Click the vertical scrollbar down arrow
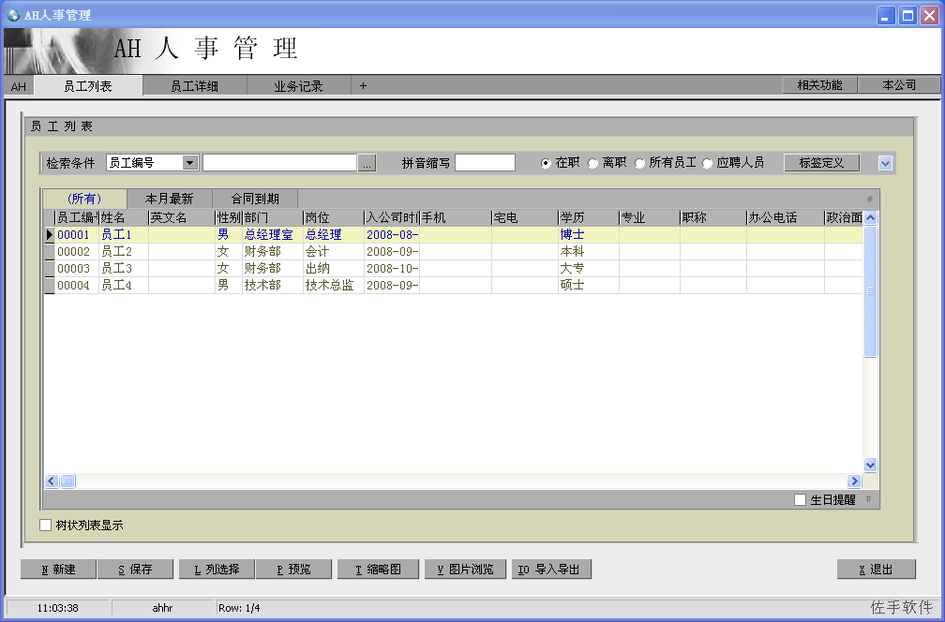The height and width of the screenshot is (622, 945). tap(870, 465)
